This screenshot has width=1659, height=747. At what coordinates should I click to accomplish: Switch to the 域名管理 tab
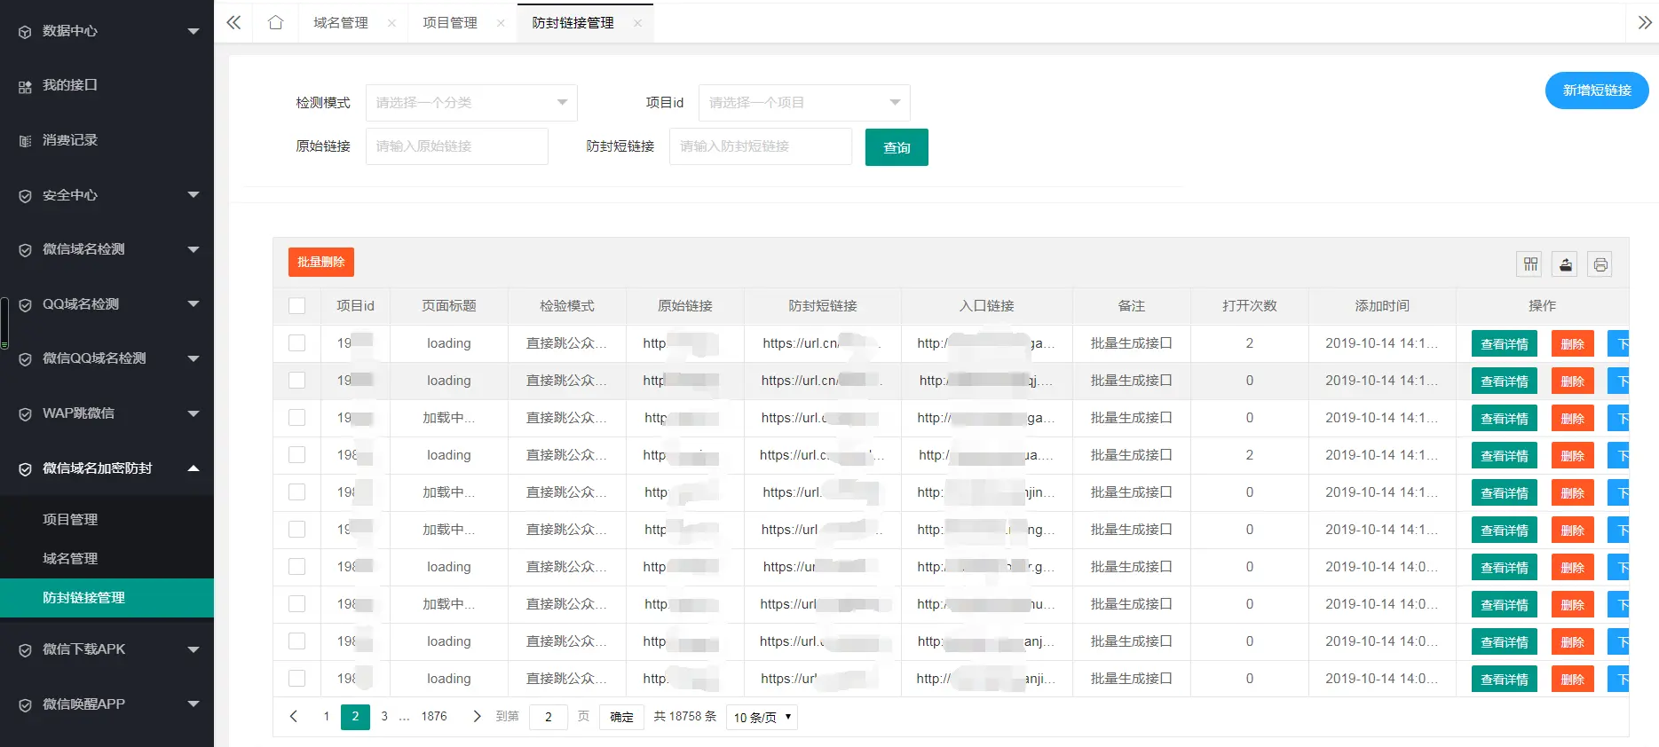coord(341,23)
